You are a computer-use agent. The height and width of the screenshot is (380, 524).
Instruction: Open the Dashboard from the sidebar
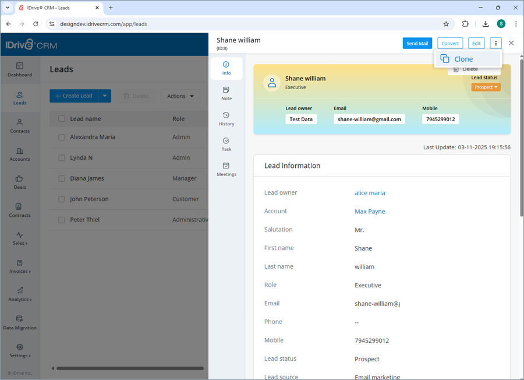19,69
